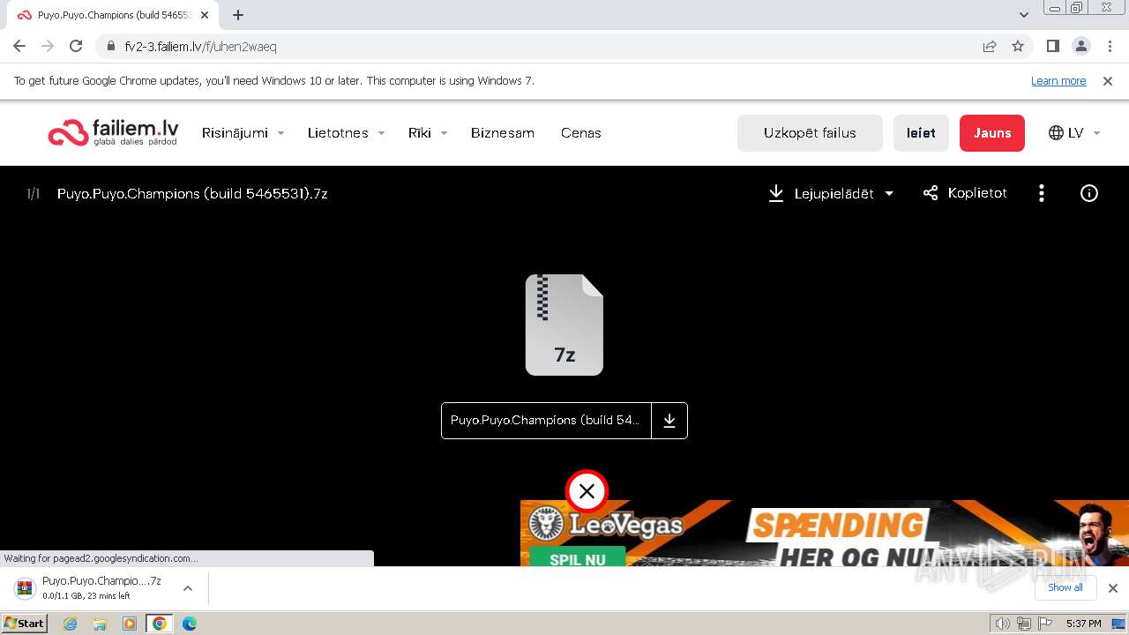
Task: Open the Cenas pricing page
Action: 580,133
